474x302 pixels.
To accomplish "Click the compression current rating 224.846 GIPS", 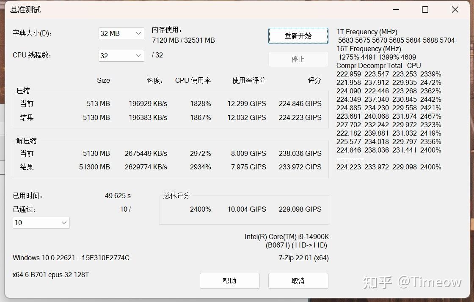I will pyautogui.click(x=300, y=103).
